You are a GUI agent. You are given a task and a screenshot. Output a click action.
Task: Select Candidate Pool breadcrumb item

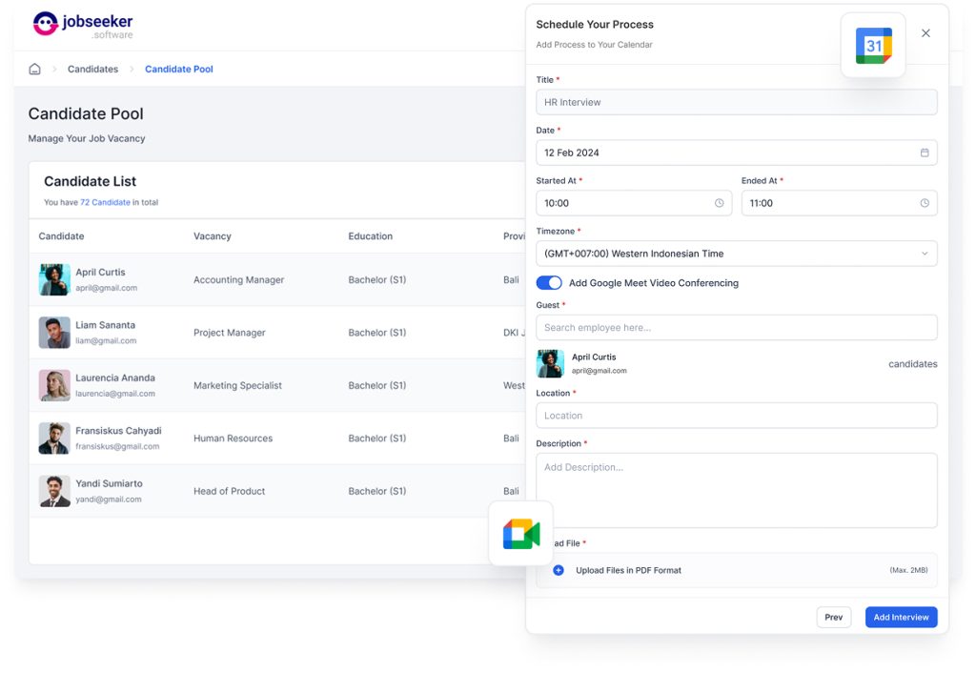[178, 69]
